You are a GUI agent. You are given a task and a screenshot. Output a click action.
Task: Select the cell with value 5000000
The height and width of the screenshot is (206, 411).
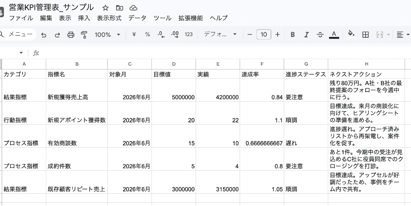click(x=174, y=90)
